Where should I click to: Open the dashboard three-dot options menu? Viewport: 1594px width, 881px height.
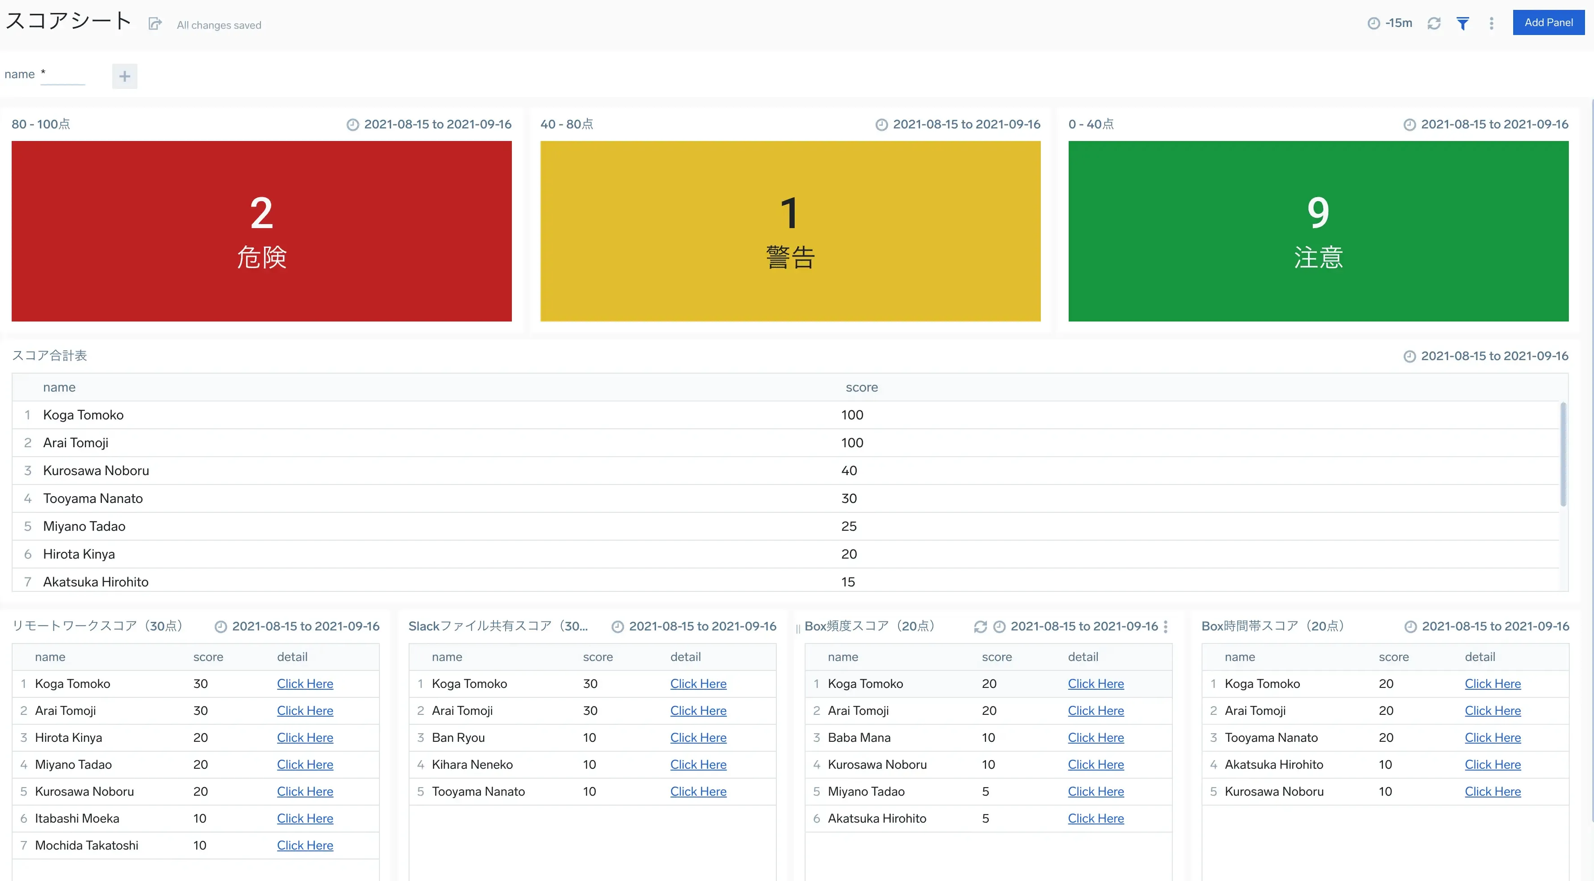click(x=1491, y=23)
